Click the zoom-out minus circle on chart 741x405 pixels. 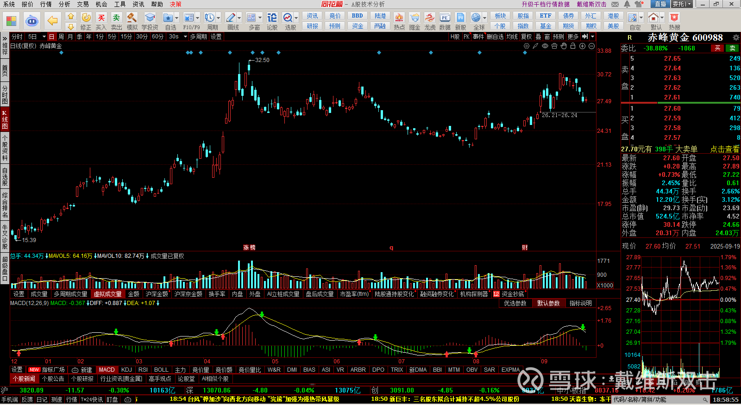(x=591, y=46)
